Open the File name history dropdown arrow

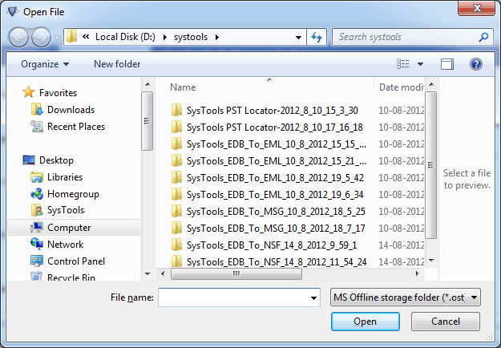[x=313, y=297]
